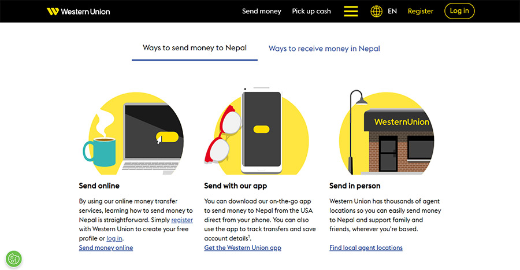The width and height of the screenshot is (520, 270).
Task: Click the Western Union logo
Action: point(78,12)
